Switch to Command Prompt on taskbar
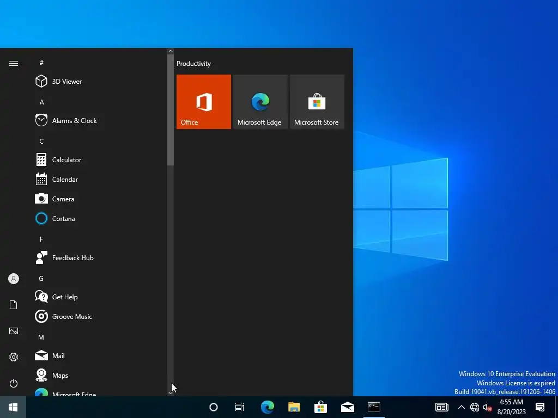The height and width of the screenshot is (418, 558). click(x=374, y=407)
